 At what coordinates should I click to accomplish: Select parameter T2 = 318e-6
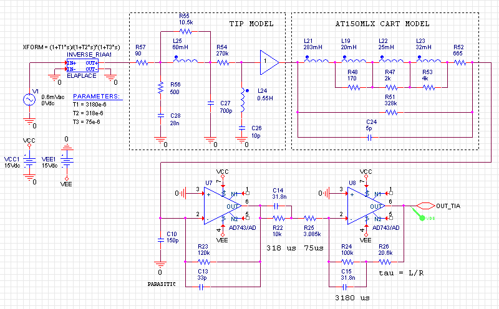(88, 113)
